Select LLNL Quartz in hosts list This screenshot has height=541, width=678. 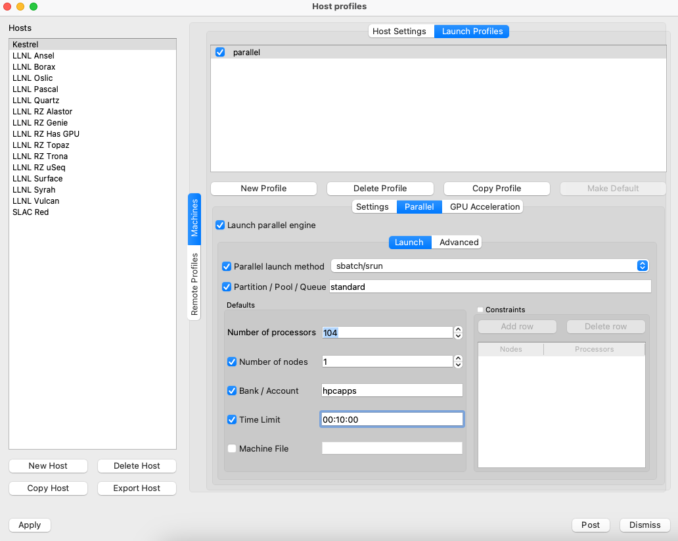[35, 101]
